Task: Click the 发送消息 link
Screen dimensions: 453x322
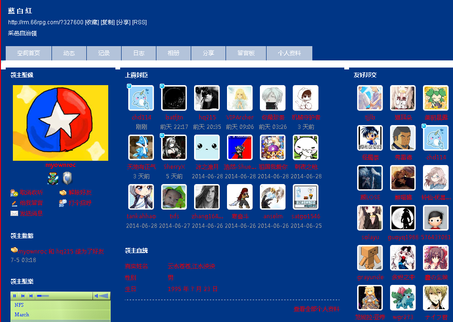Action: pyautogui.click(x=31, y=214)
